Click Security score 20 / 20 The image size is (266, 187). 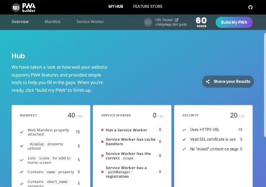point(237,115)
